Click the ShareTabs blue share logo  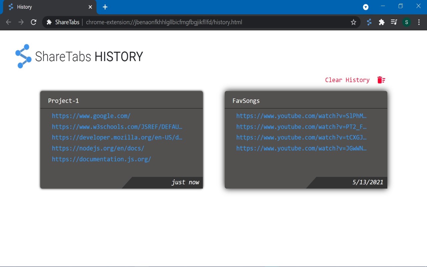pos(23,56)
